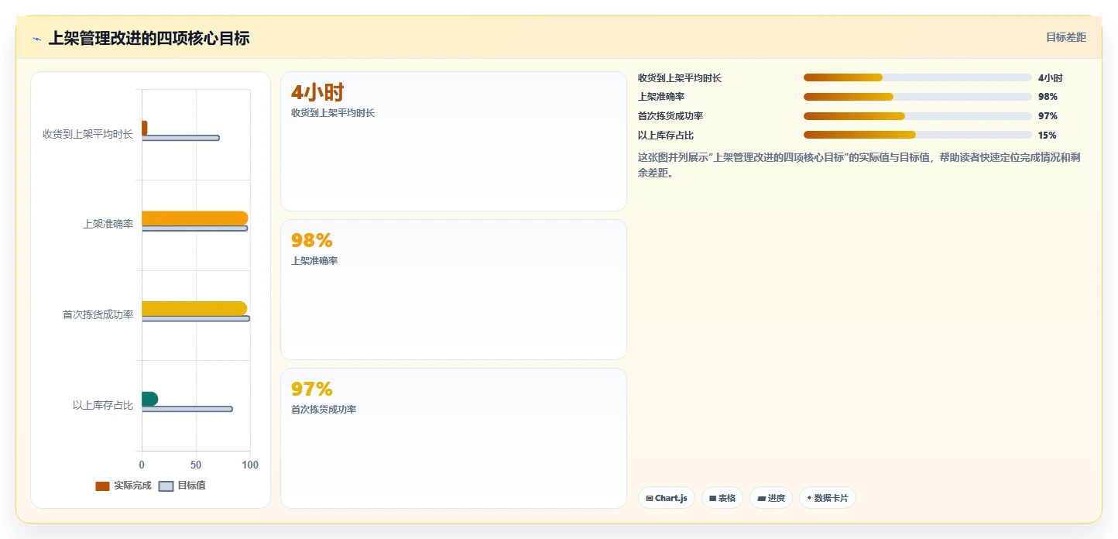Open the 98% data card
Image resolution: width=1118 pixels, height=539 pixels.
454,290
